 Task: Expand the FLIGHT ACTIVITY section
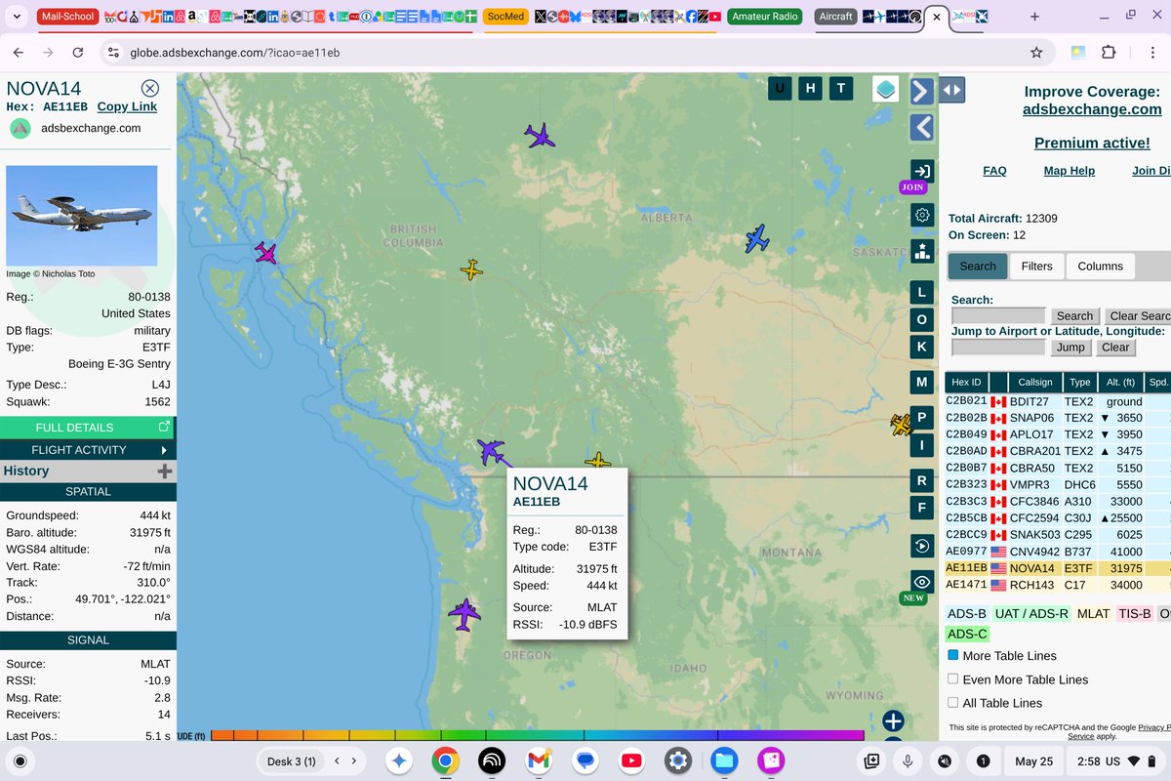click(88, 449)
